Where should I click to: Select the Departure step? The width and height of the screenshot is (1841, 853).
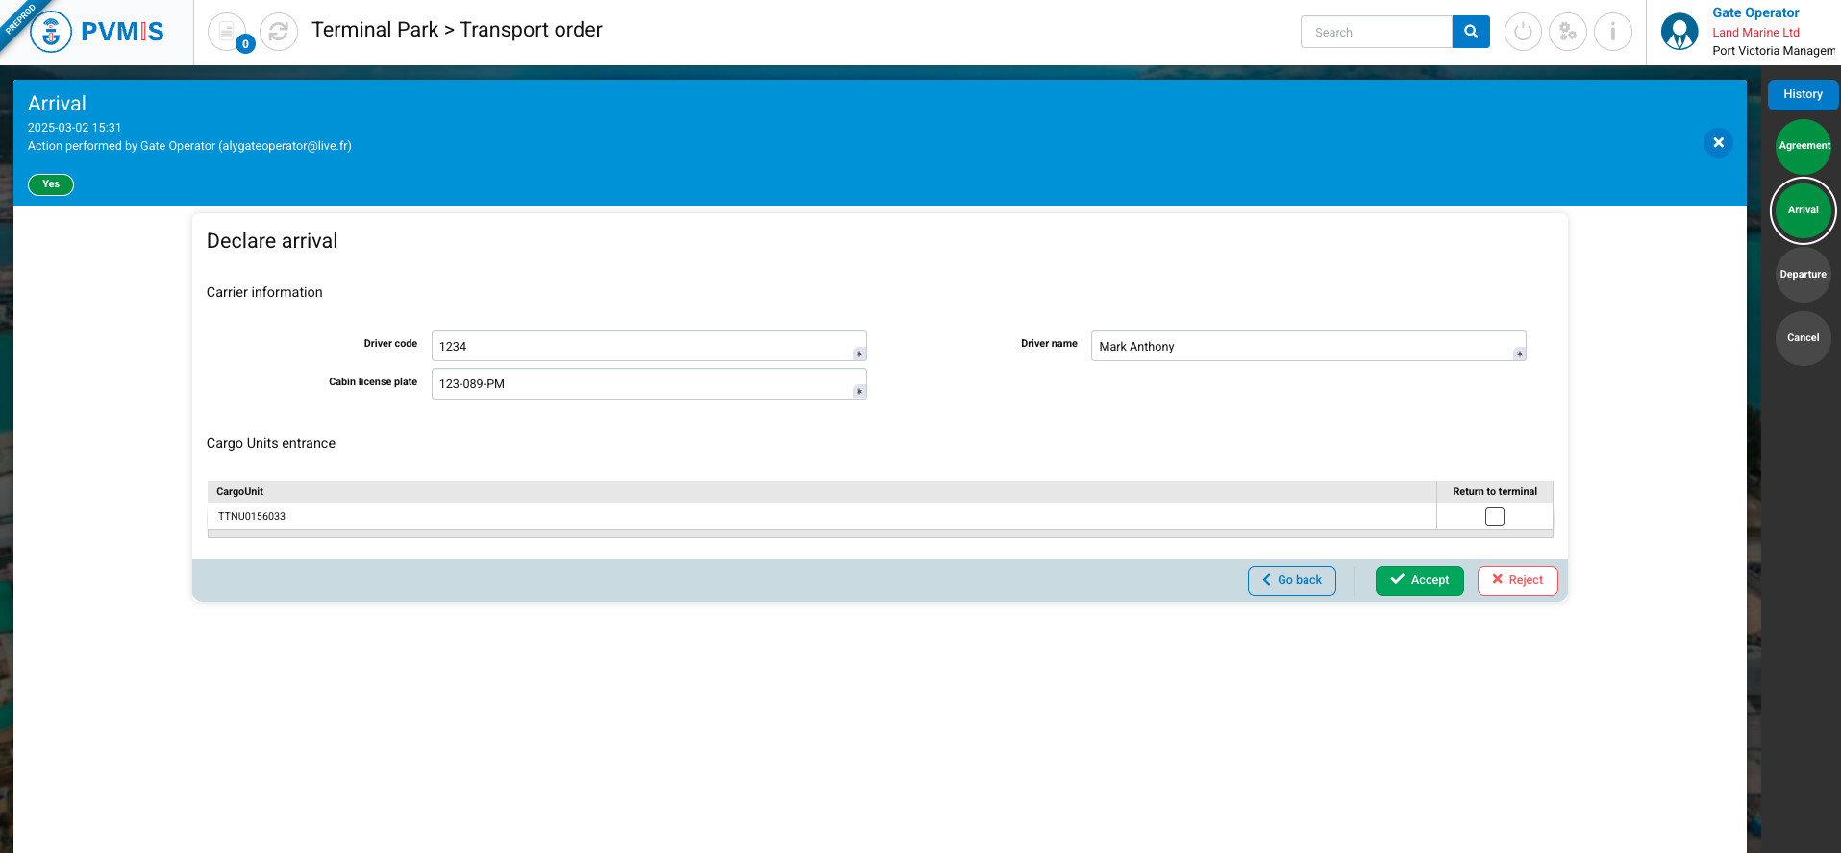coord(1803,275)
